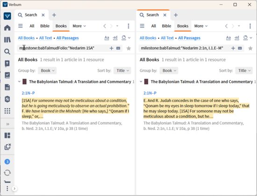
Task: Open Group by Book dropdown in left panel
Action: click(x=47, y=71)
